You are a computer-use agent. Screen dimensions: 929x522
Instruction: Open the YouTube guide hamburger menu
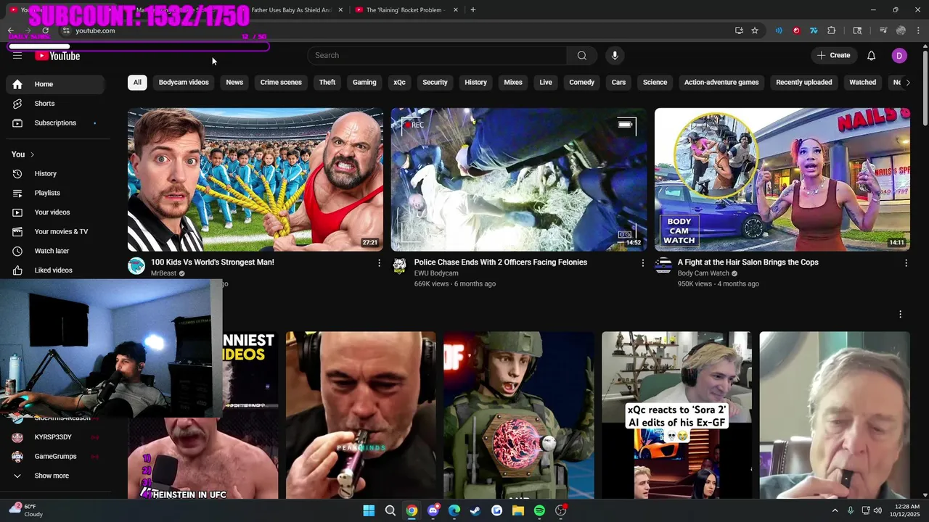[x=17, y=56]
